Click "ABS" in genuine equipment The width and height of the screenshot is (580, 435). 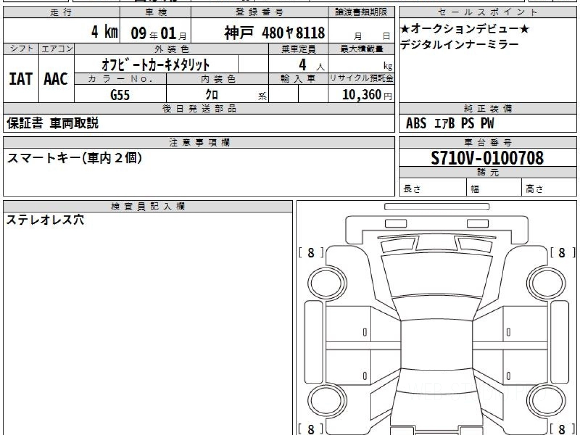pyautogui.click(x=416, y=124)
